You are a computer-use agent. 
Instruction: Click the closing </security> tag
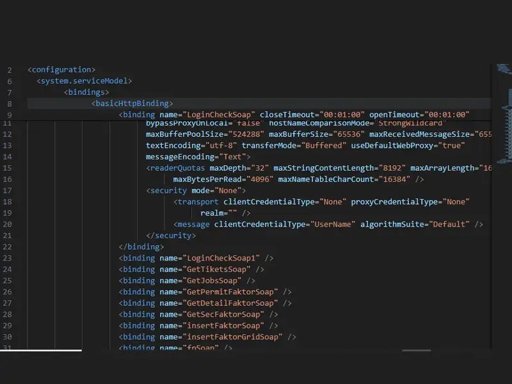pyautogui.click(x=171, y=236)
